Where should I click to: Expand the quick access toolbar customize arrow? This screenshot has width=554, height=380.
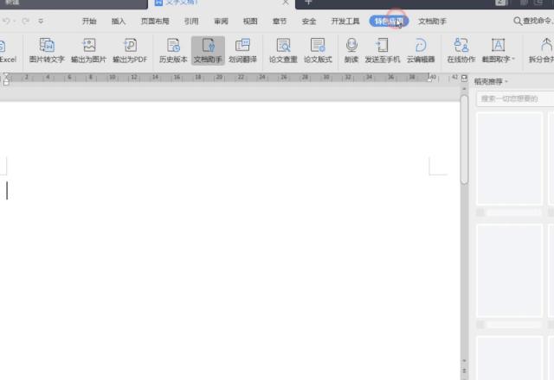[x=41, y=21]
